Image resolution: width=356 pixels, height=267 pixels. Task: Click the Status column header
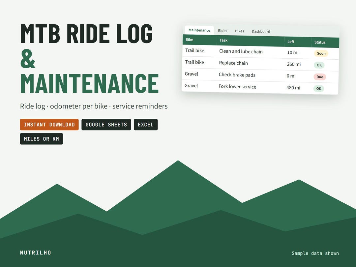tap(325, 43)
